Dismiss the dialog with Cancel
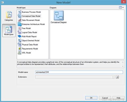 tap(105, 98)
